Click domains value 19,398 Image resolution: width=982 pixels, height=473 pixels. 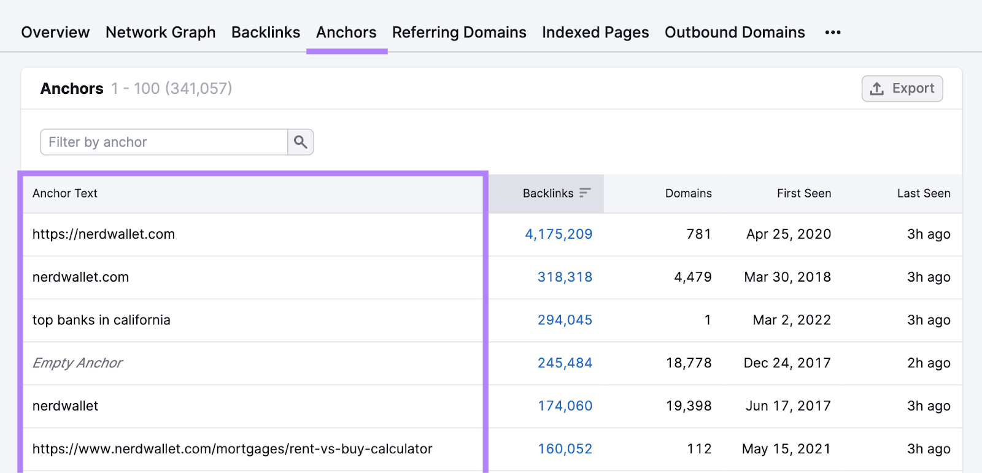coord(689,406)
